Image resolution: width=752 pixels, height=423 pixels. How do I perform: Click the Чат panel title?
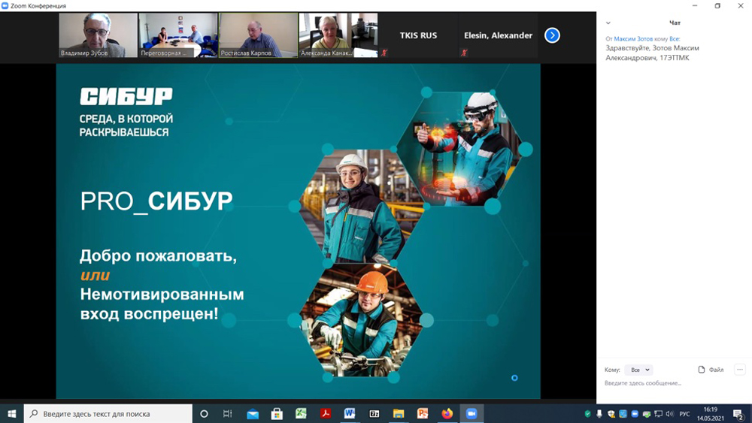[675, 23]
